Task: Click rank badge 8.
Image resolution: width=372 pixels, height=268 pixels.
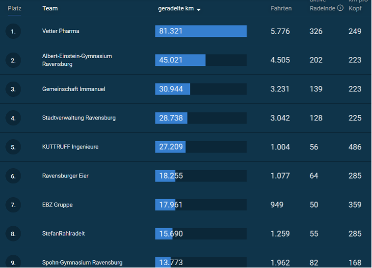Action: click(13, 234)
